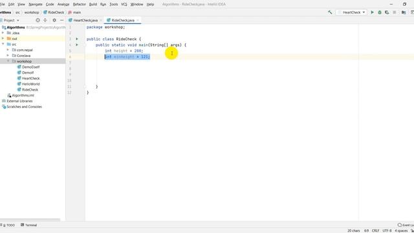This screenshot has width=414, height=233.
Task: Collapse the src folder
Action: pos(3,44)
